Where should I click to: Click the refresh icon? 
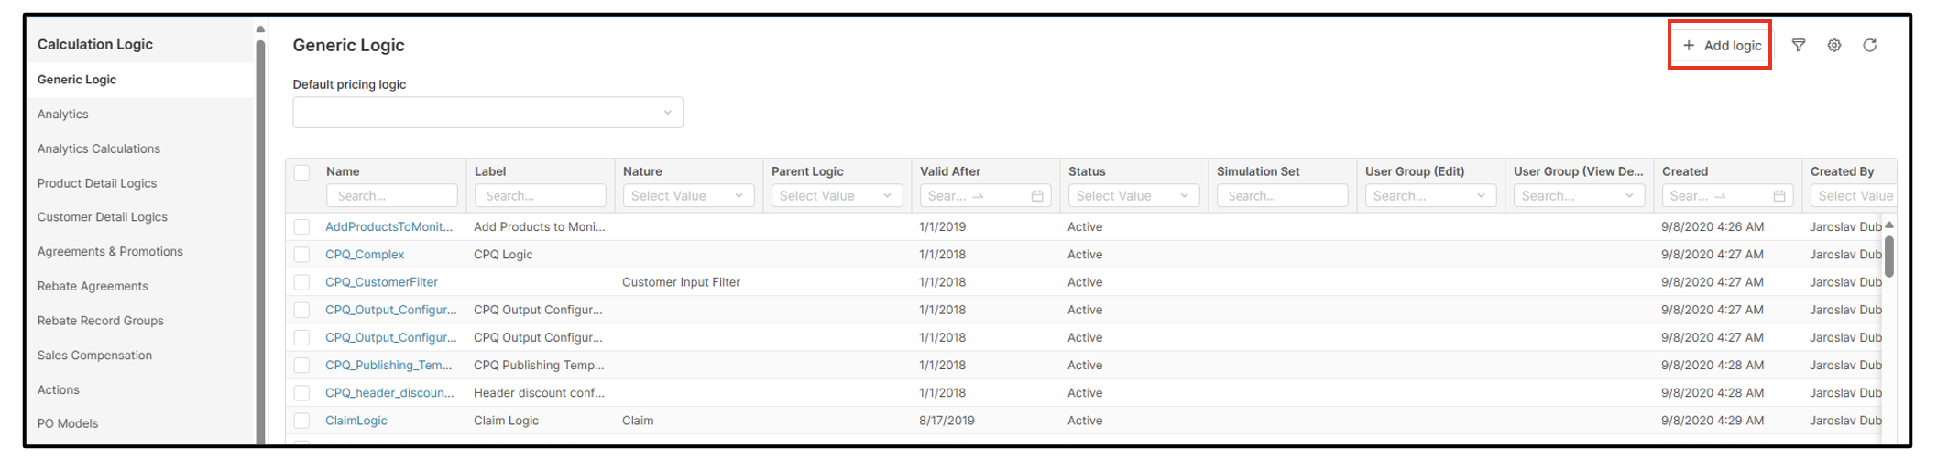(1870, 45)
